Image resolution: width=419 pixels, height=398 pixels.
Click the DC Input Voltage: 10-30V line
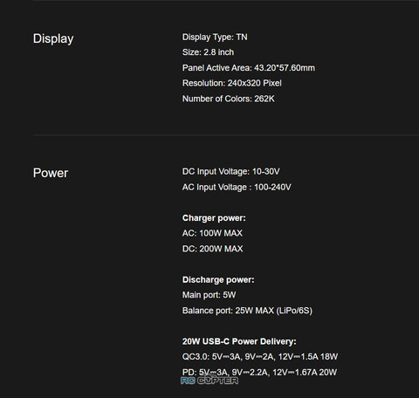[231, 172]
